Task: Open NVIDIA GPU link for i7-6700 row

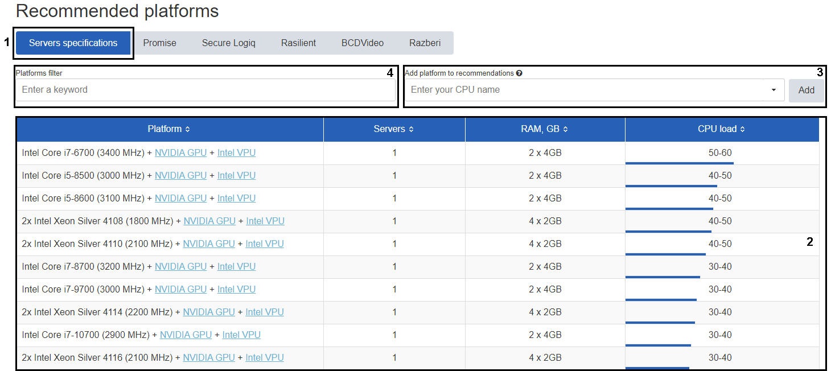Action: pos(180,152)
